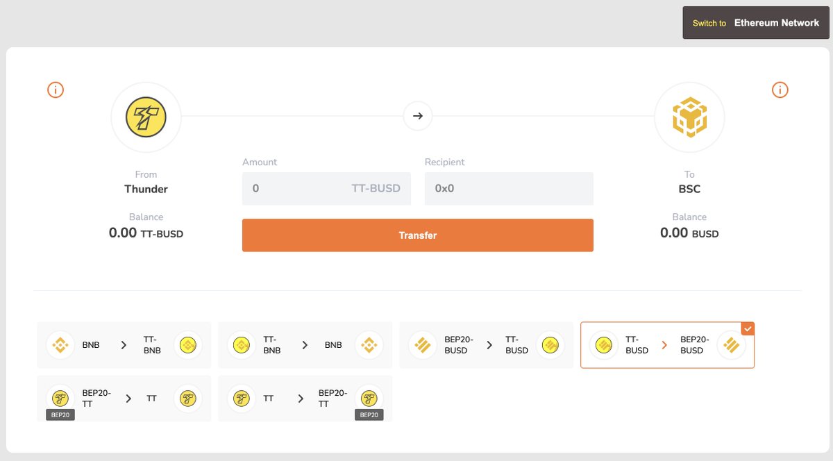This screenshot has width=833, height=461.
Task: Click TT icon in TT to BEP20-TT card
Action: pos(242,399)
